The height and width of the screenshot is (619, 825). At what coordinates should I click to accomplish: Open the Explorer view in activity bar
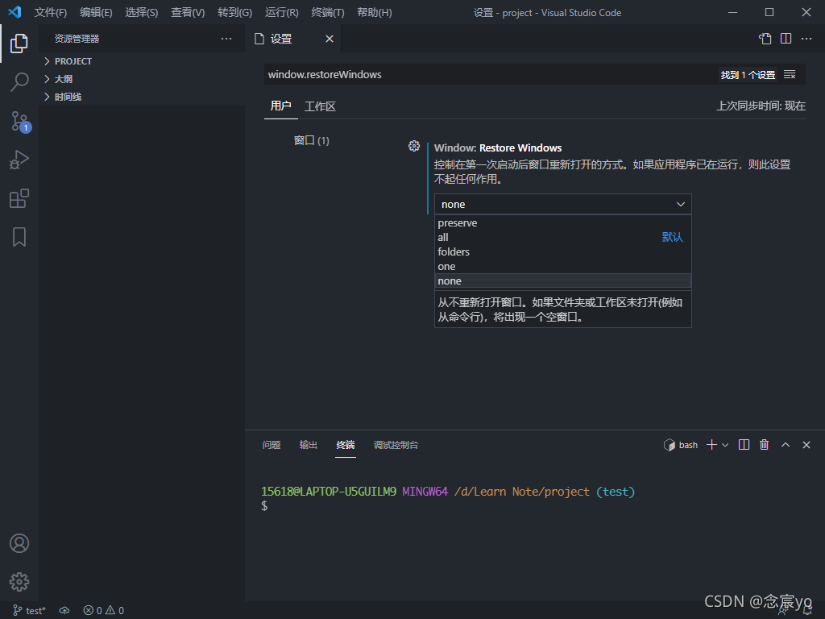19,44
